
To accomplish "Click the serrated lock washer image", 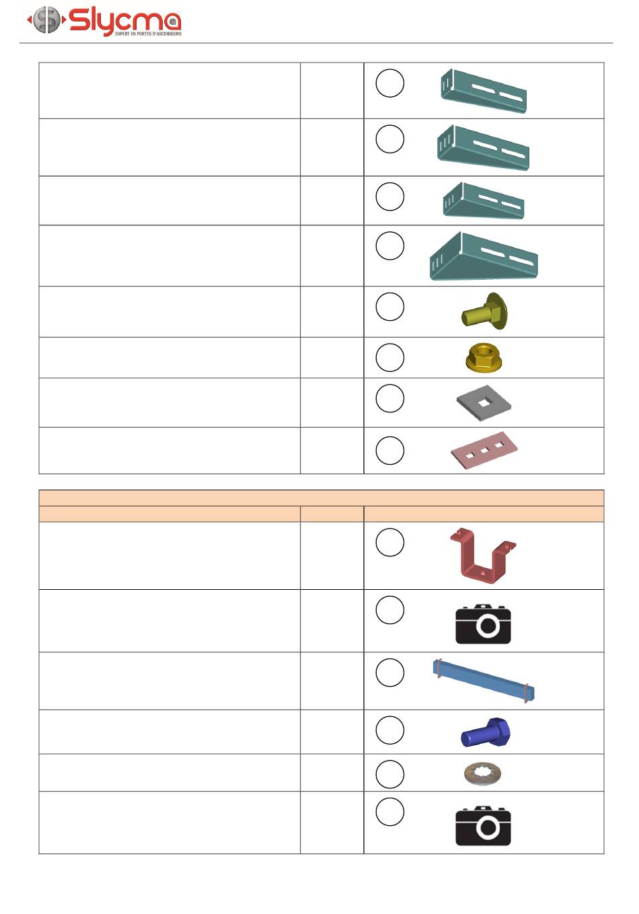I will [483, 774].
